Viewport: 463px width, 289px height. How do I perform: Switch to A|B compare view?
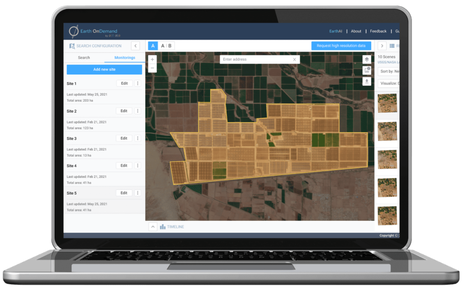[166, 46]
